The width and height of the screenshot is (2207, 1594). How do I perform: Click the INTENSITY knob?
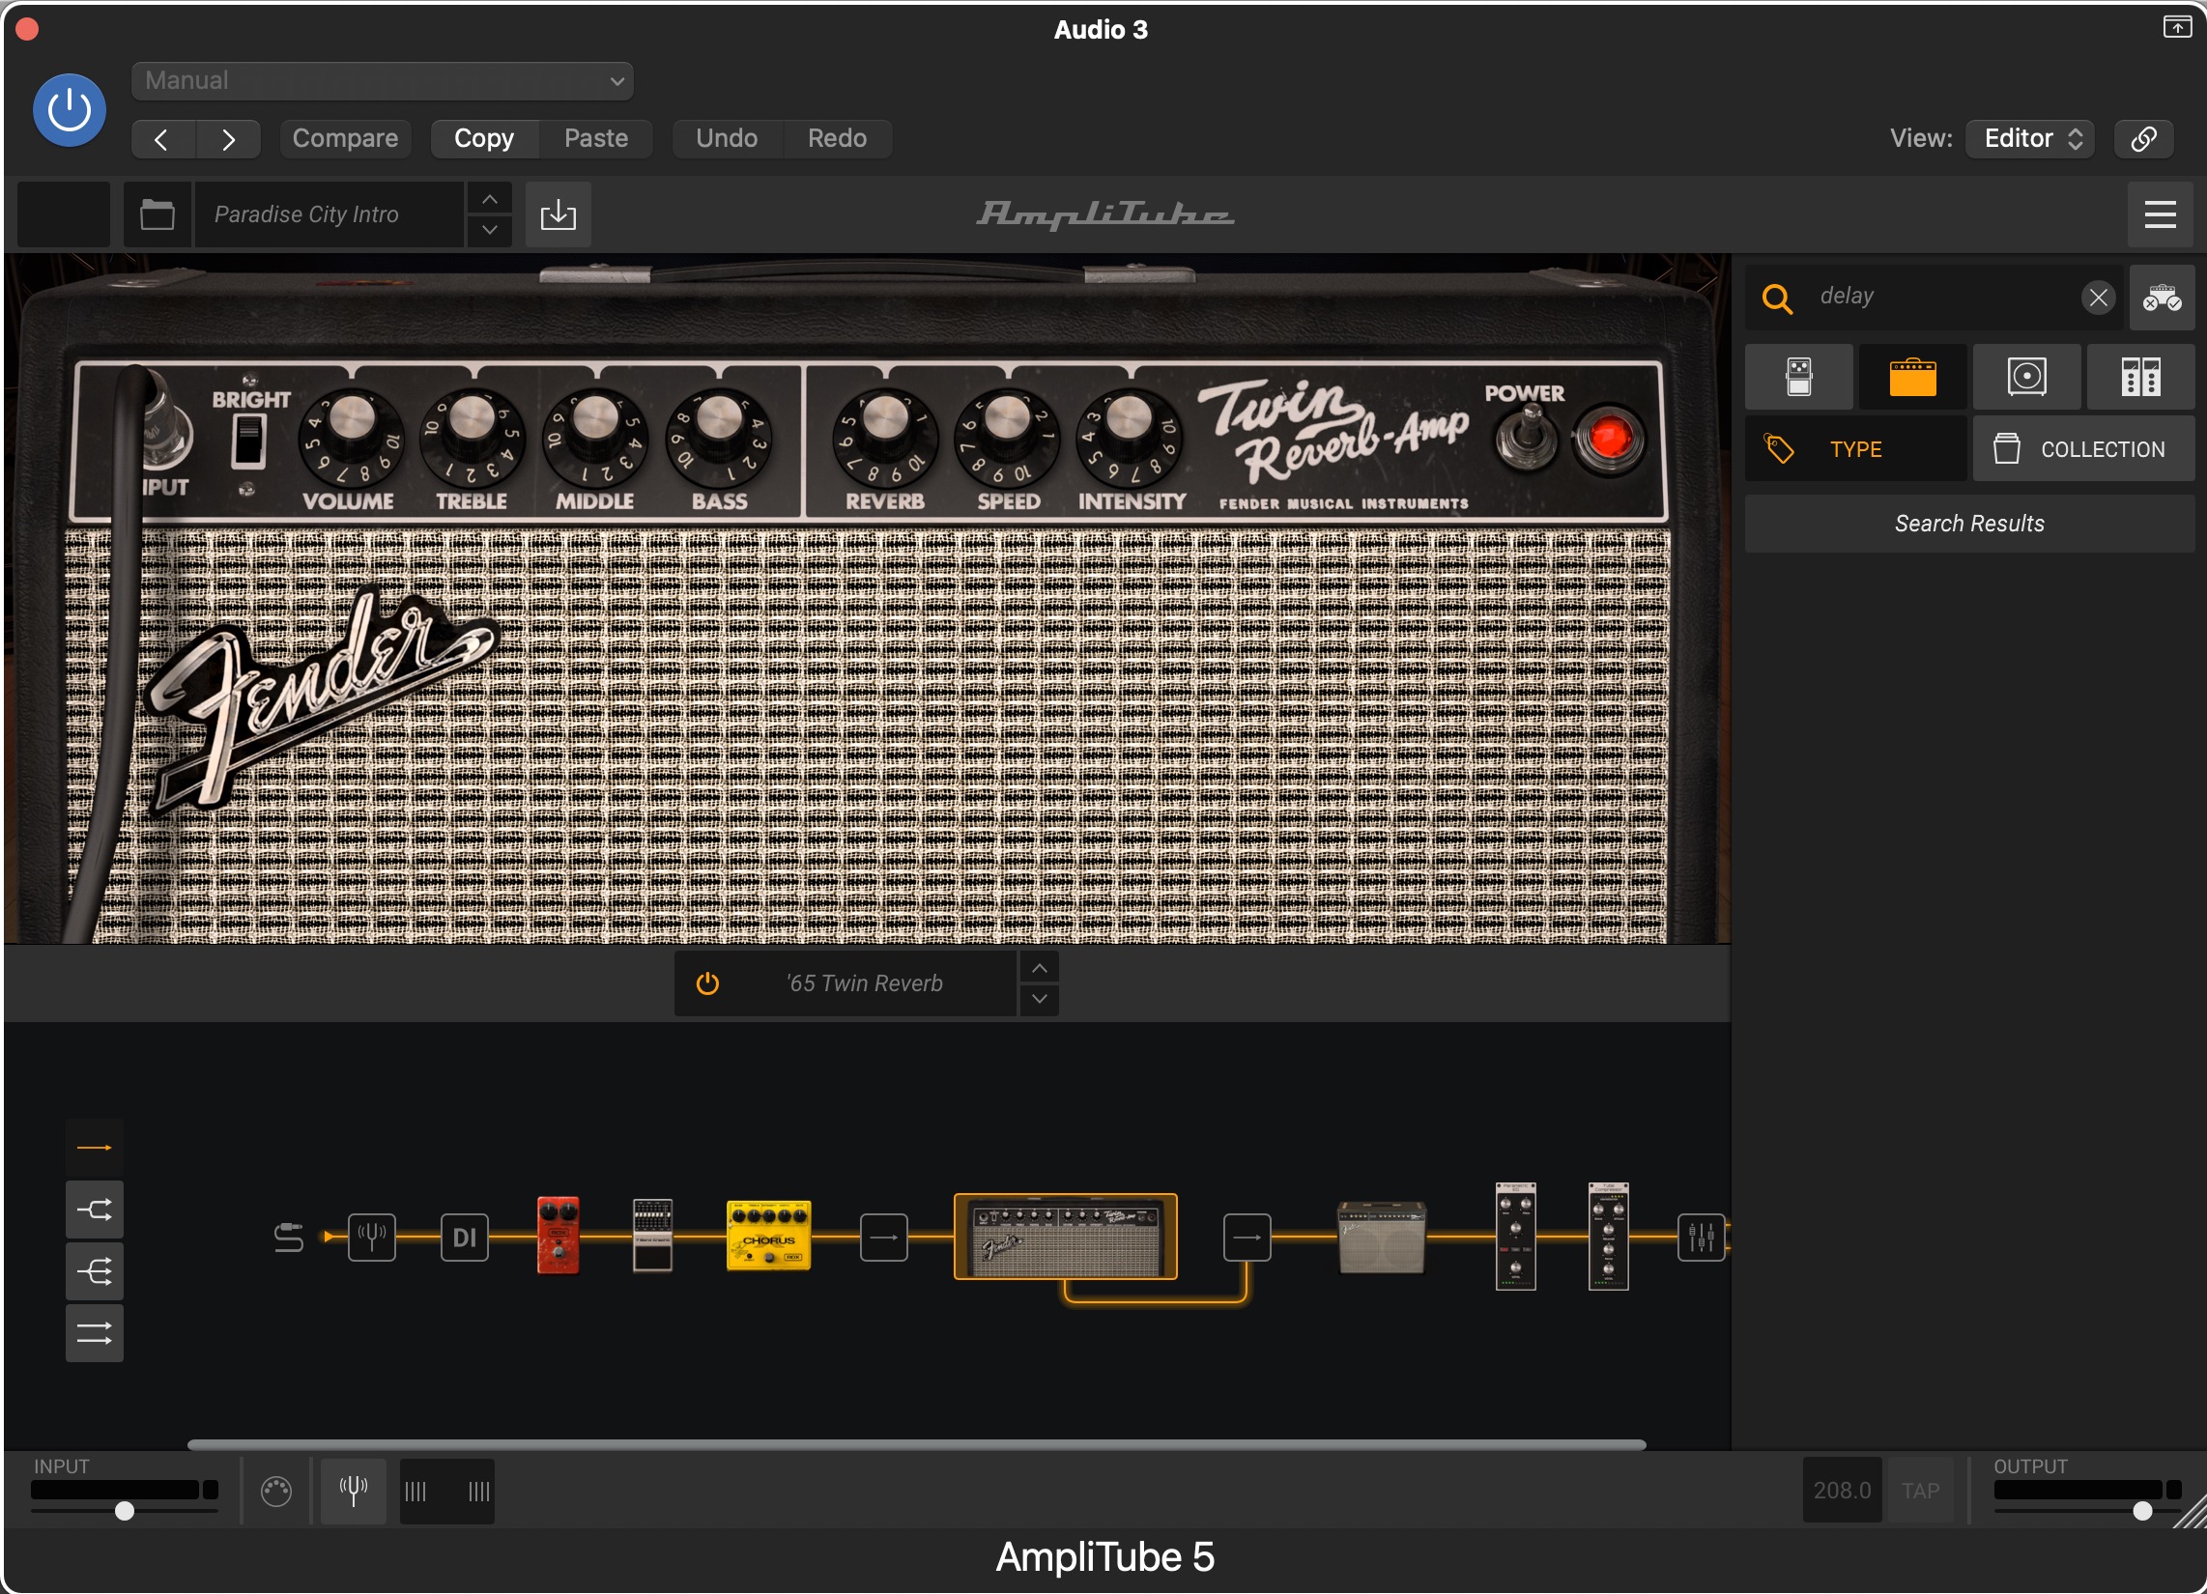pos(1129,436)
